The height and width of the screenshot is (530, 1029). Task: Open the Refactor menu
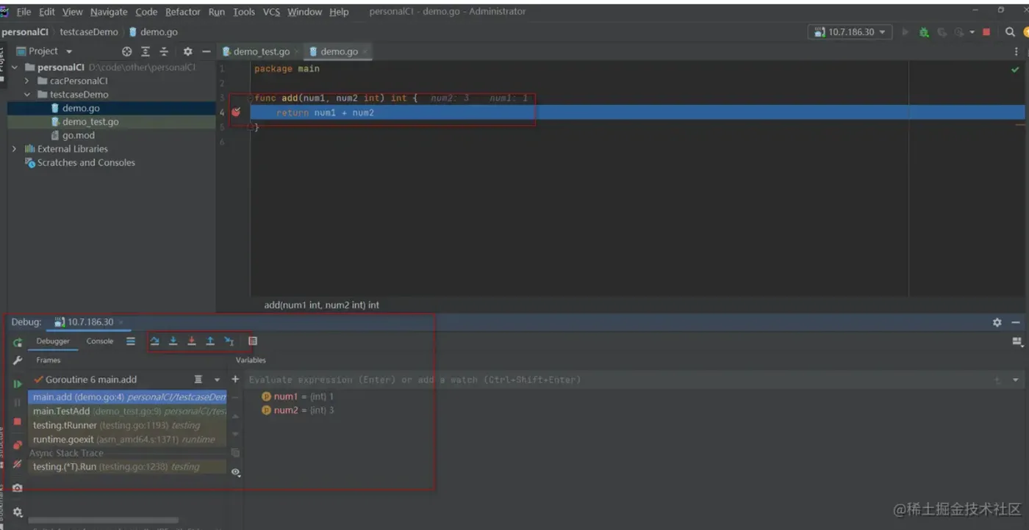point(183,12)
